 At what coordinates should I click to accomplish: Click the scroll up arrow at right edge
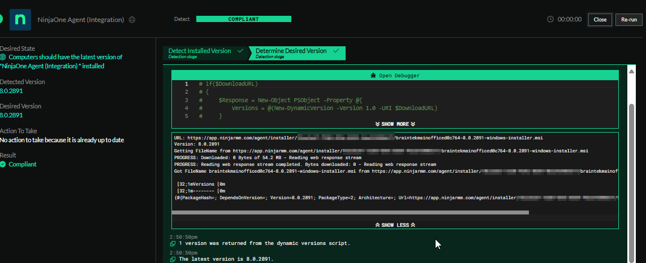point(631,72)
